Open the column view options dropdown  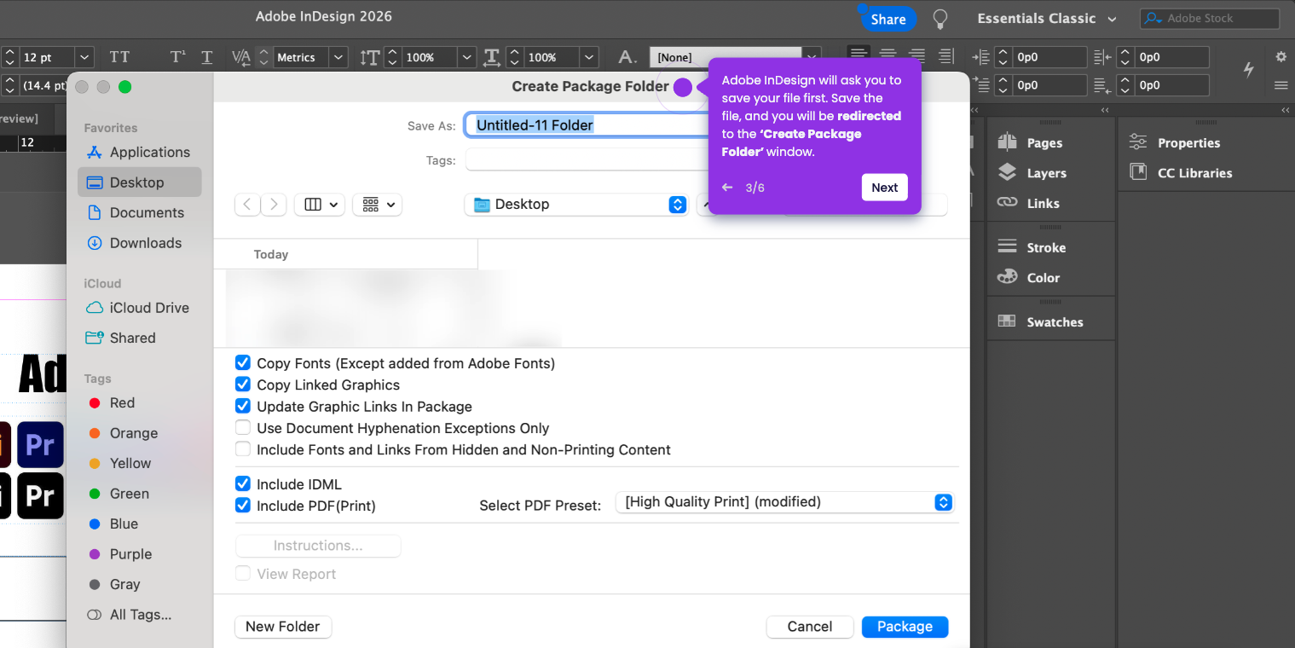319,205
